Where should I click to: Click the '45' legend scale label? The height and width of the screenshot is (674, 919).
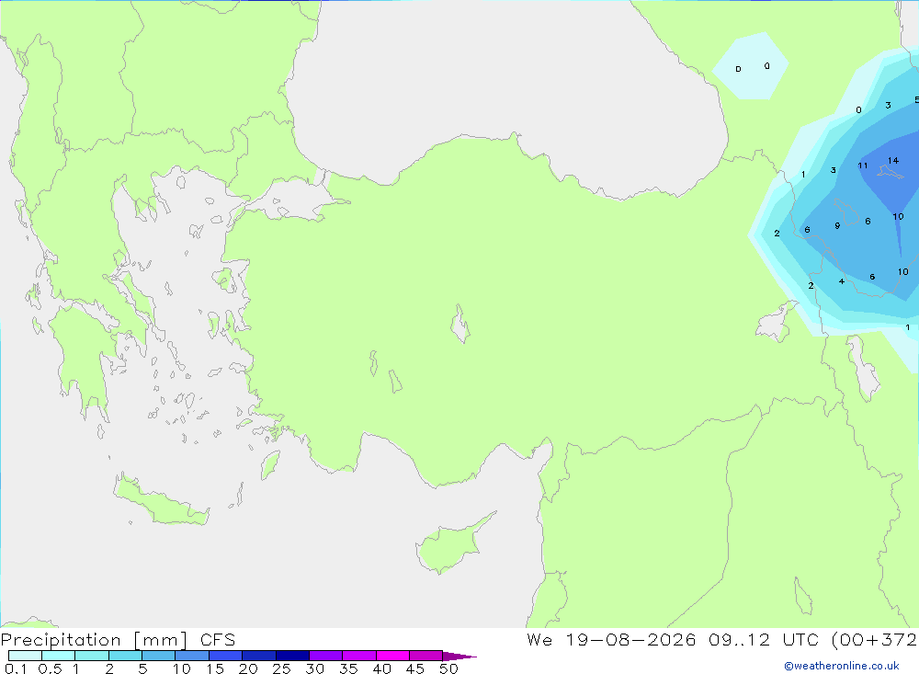point(415,668)
